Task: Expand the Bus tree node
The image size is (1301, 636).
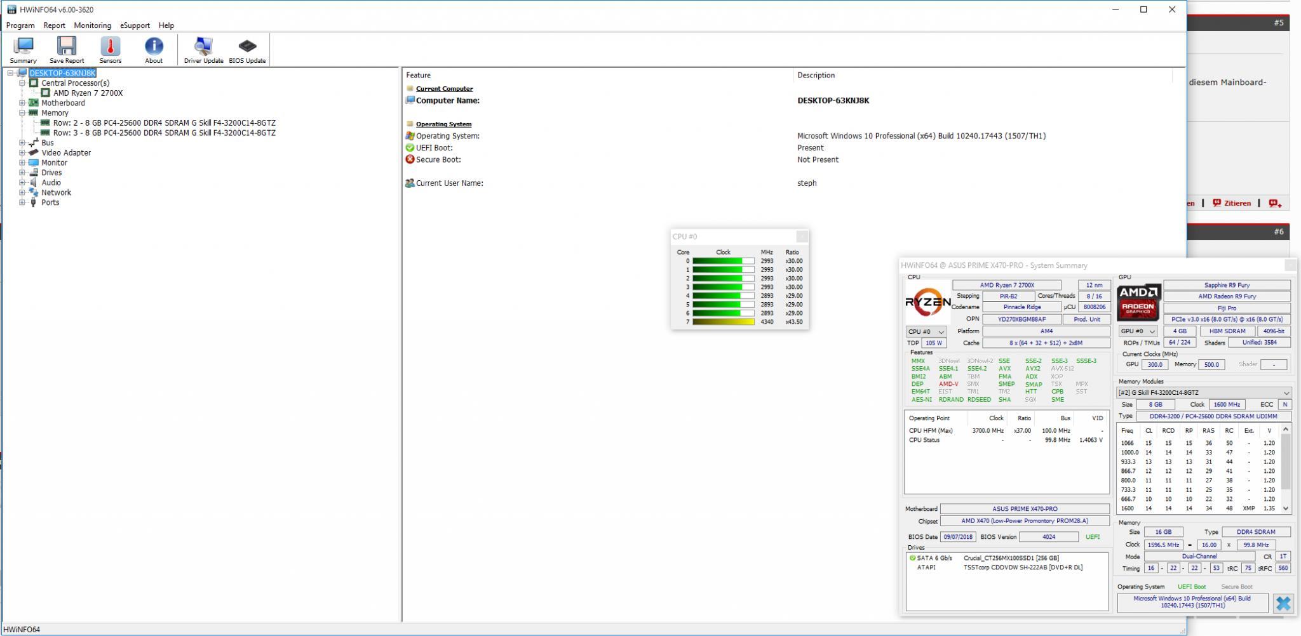Action: [22, 143]
